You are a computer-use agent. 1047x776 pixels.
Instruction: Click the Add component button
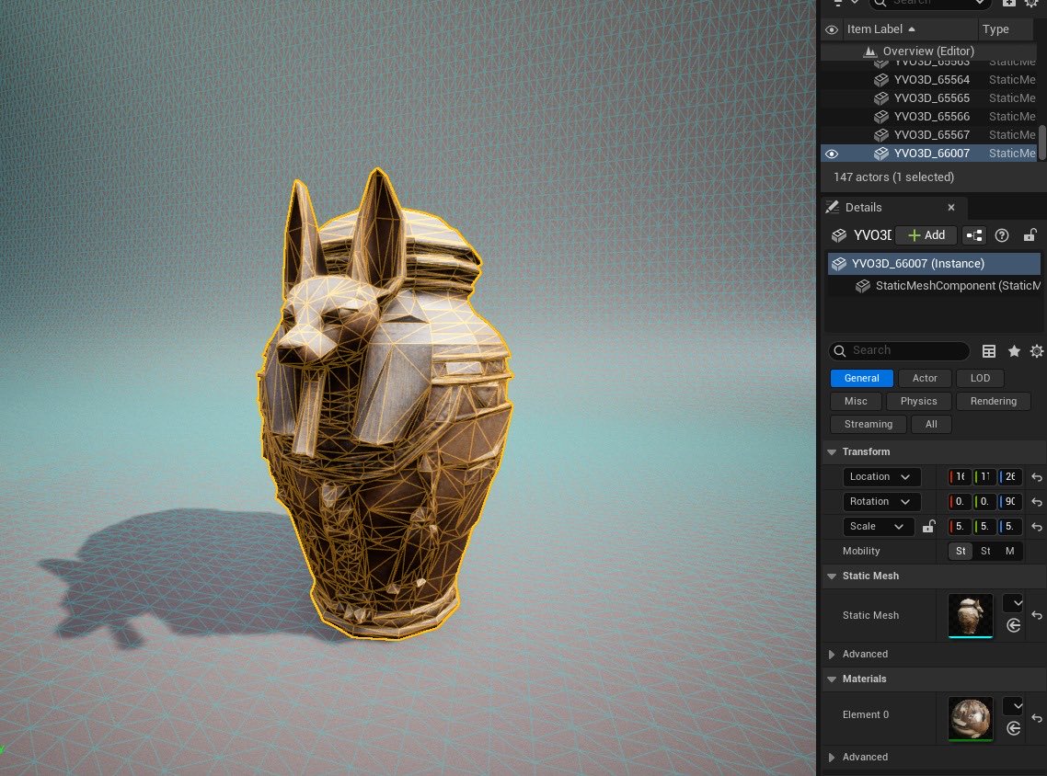[926, 235]
